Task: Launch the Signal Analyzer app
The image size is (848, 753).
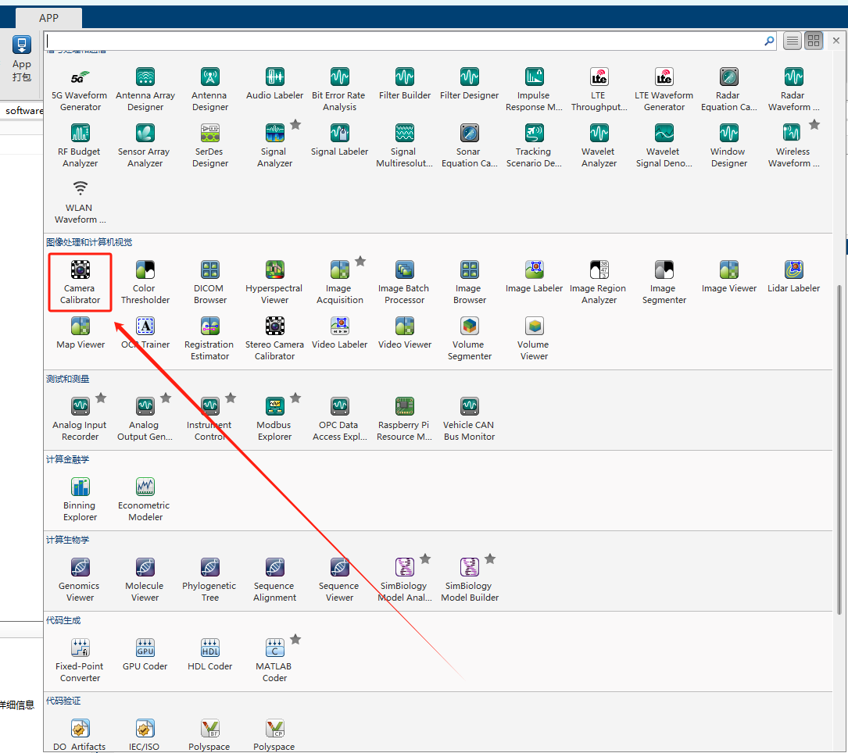Action: click(275, 146)
